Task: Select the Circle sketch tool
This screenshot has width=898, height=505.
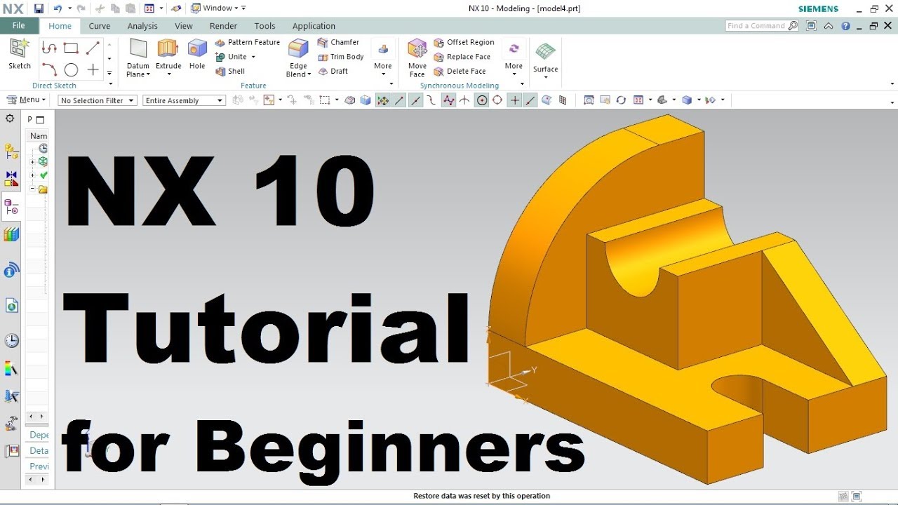Action: coord(71,69)
